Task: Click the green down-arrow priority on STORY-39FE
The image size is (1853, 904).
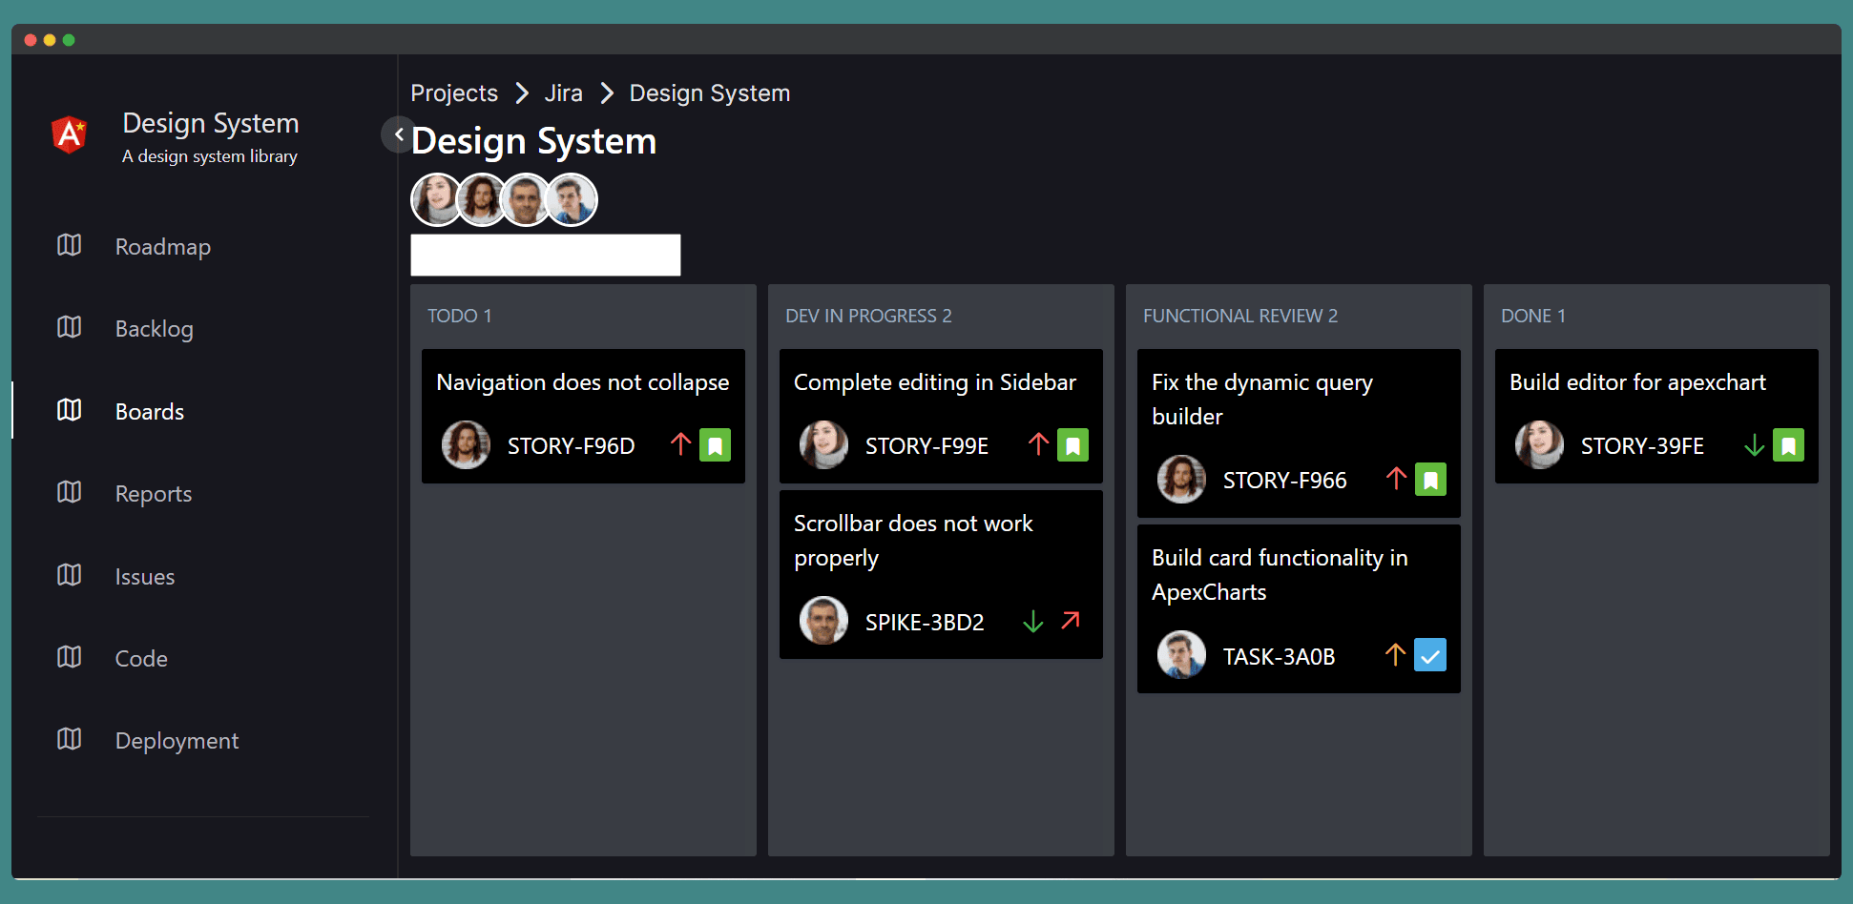Action: pos(1754,445)
